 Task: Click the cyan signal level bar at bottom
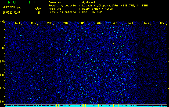[x=86, y=106]
